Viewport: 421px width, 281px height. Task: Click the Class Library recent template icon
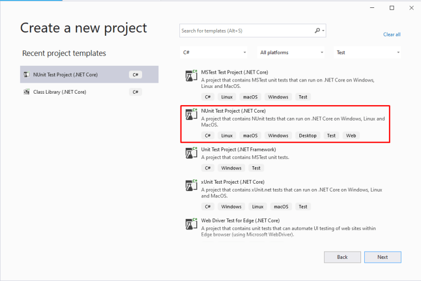(x=27, y=92)
